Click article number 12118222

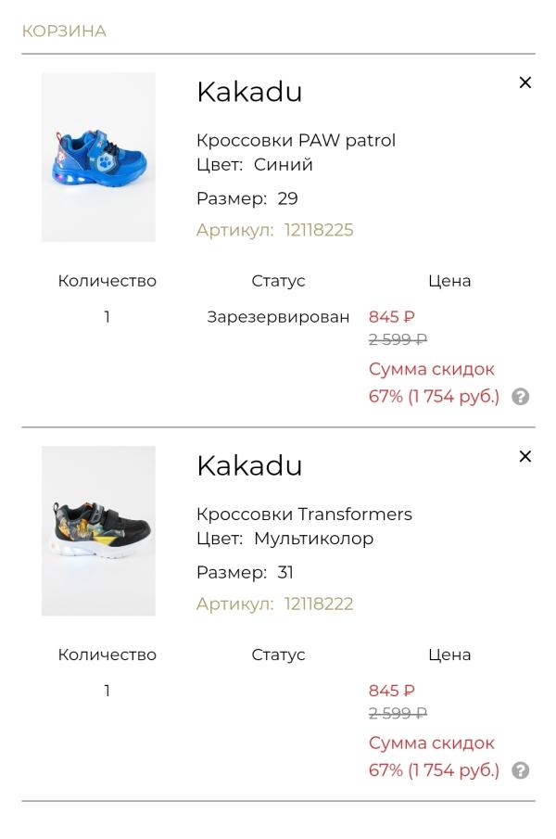[319, 604]
